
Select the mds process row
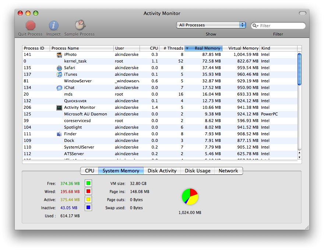[x=160, y=94]
